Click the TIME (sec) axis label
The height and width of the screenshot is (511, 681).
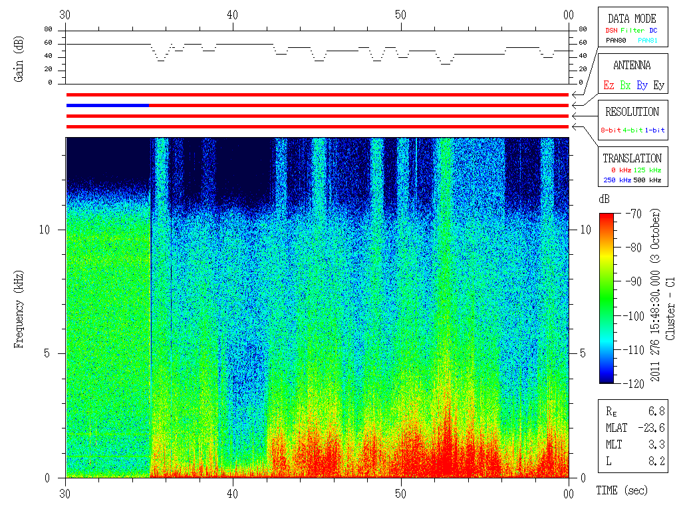[622, 490]
